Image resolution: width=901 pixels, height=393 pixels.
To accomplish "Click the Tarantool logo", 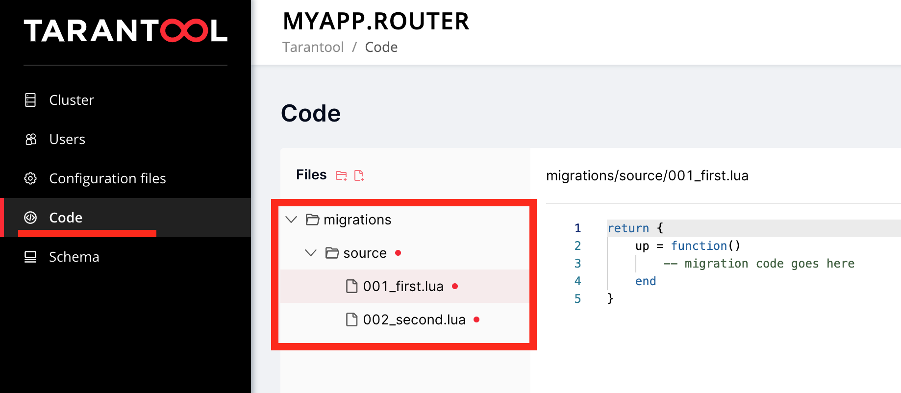I will click(x=125, y=31).
